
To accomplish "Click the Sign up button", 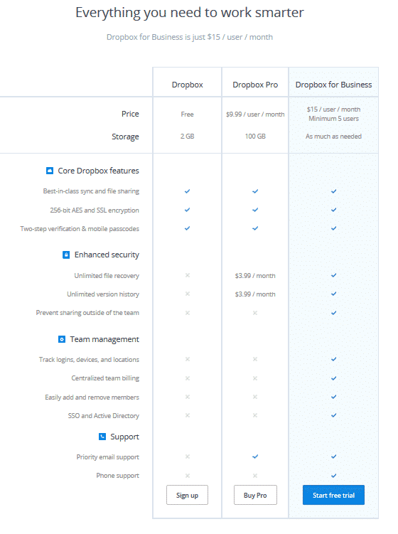I will coord(187,495).
